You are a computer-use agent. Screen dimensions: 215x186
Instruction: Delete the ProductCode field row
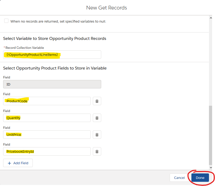tap(97, 101)
